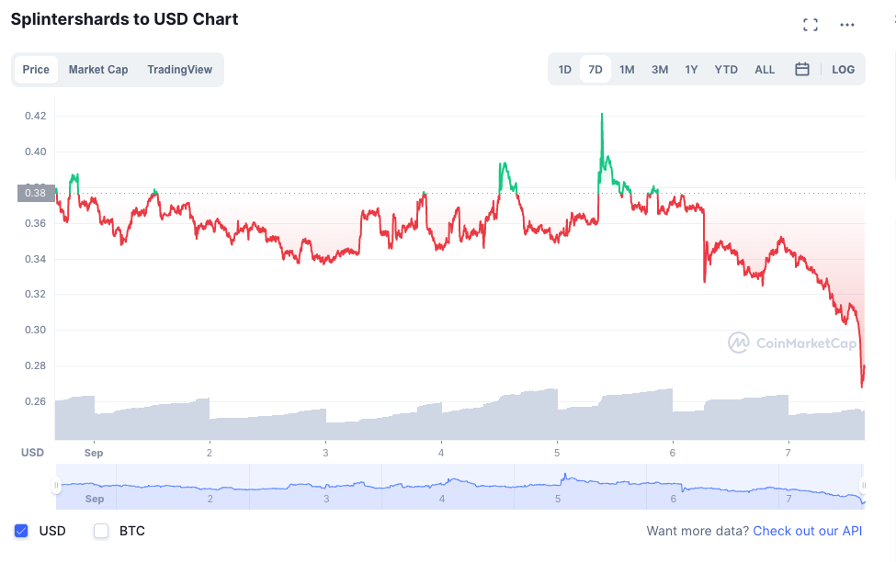Show ALL time price history

[765, 70]
